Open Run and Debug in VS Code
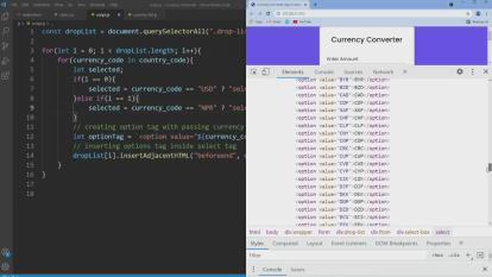 pos(5,61)
